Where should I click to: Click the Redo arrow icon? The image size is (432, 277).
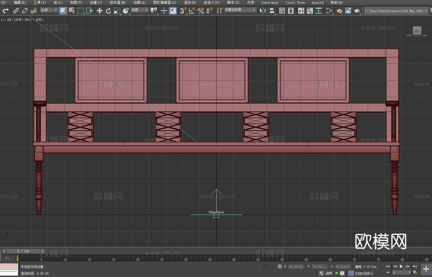pos(5,11)
